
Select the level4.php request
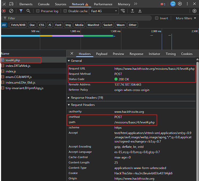34,60
